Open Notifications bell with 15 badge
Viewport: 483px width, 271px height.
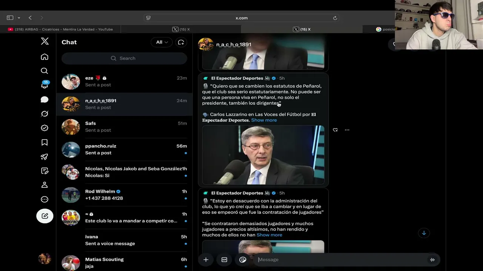click(45, 85)
